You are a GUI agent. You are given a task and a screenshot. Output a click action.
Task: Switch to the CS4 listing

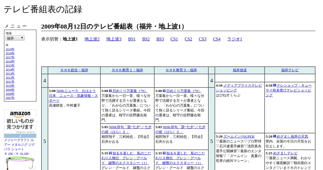217,39
